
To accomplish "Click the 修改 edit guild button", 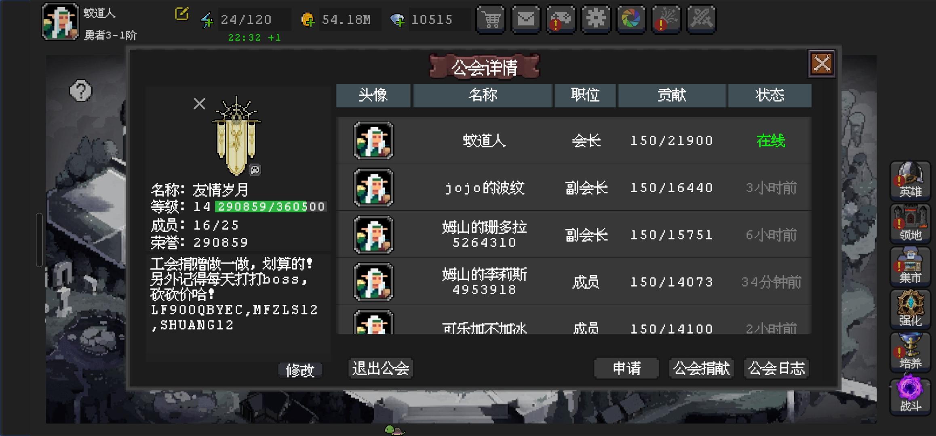I will pos(300,370).
